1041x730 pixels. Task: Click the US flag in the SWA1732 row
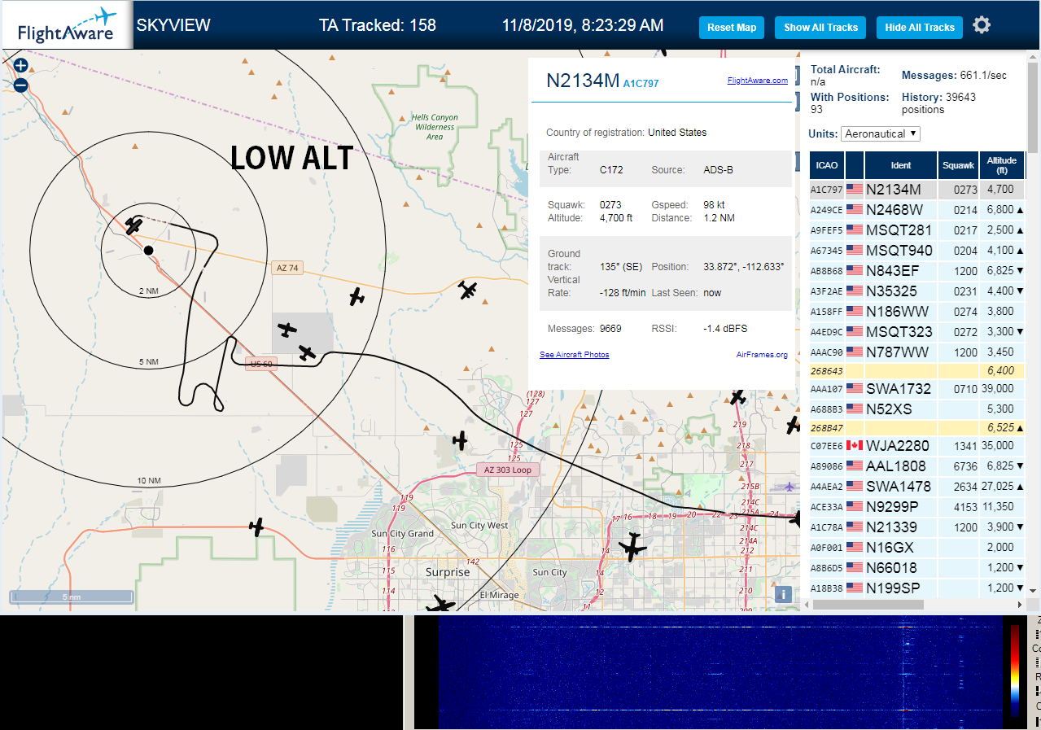(855, 388)
